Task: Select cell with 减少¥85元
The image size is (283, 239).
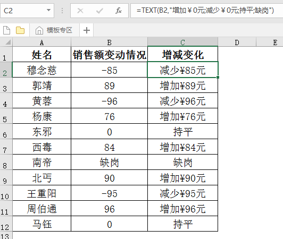Action: (x=182, y=70)
